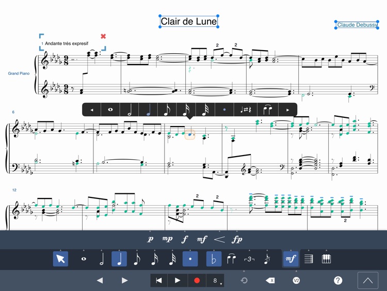Insert crescendo hairpin
The height and width of the screenshot is (291, 387).
[x=219, y=239]
